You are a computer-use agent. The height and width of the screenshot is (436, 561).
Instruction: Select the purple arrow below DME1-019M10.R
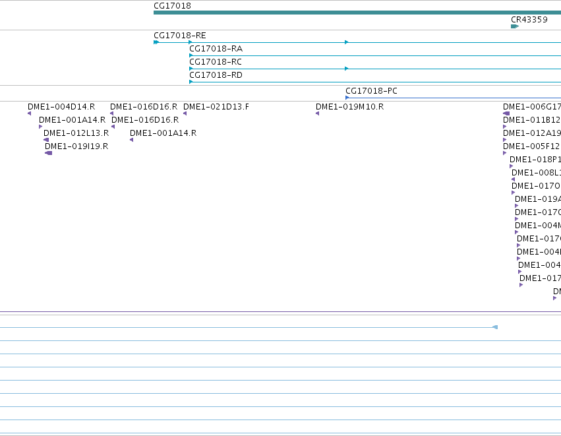[x=317, y=113]
